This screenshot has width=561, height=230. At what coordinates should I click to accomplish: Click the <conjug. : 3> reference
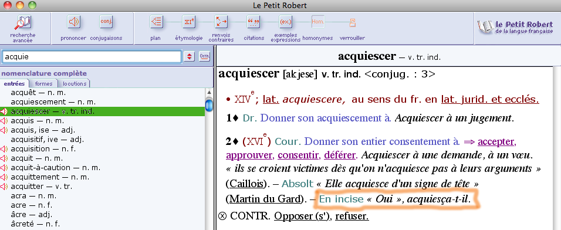pos(400,74)
